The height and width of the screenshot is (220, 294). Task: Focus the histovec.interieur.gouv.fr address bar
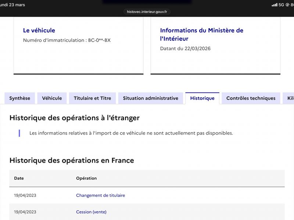point(147,12)
